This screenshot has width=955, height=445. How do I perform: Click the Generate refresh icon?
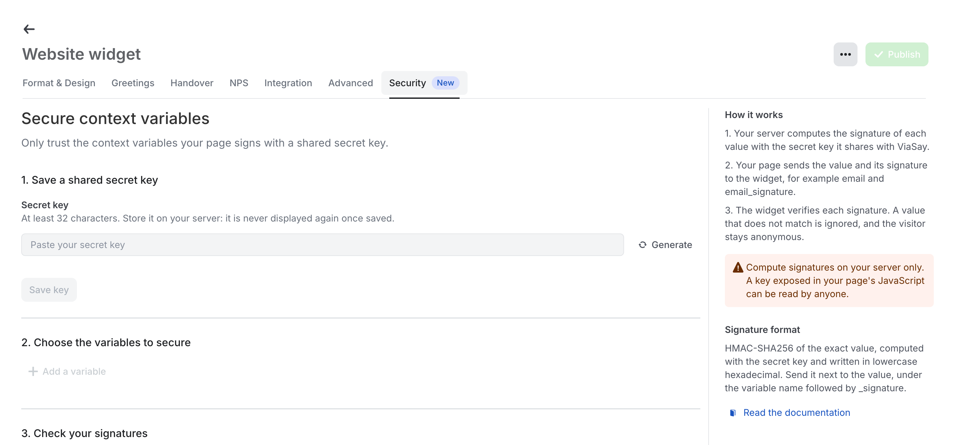(643, 245)
